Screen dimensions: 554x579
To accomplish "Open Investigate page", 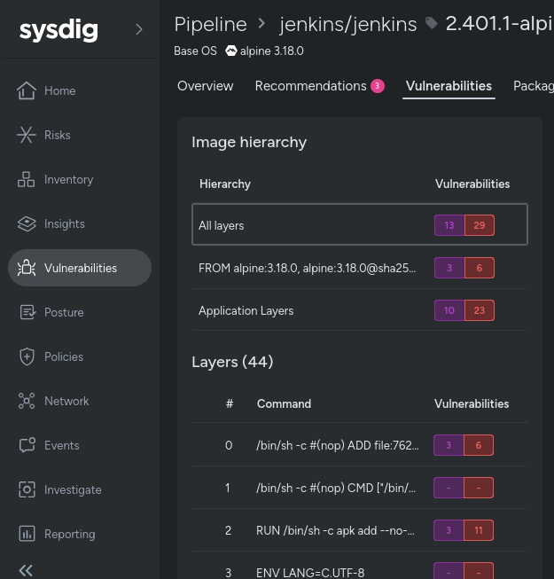I will pos(73,489).
